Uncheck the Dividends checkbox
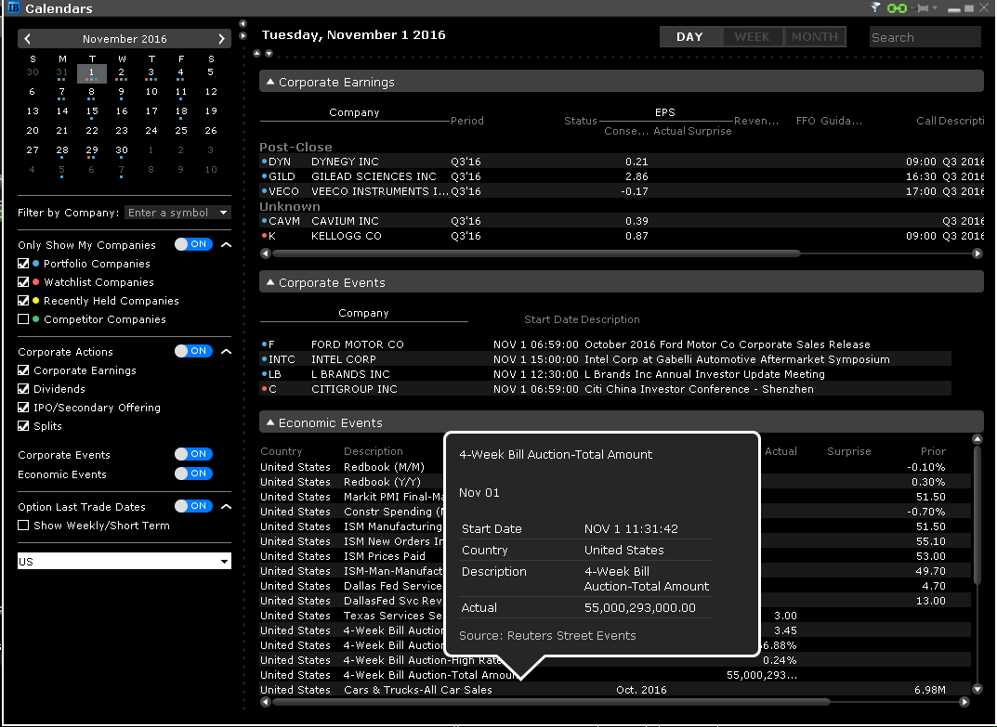Image resolution: width=997 pixels, height=727 pixels. point(23,388)
